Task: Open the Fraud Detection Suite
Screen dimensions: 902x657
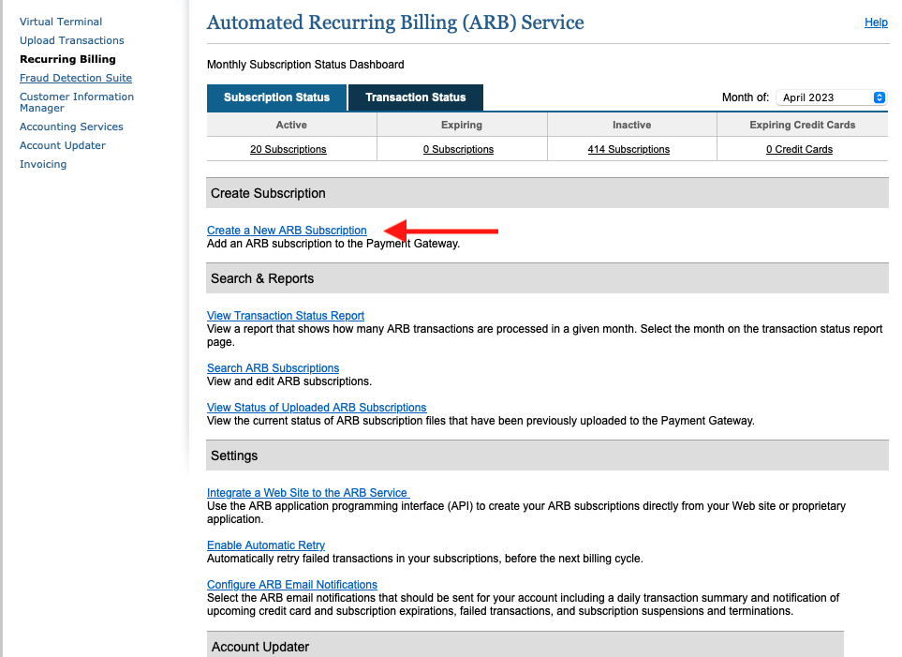Action: coord(75,78)
